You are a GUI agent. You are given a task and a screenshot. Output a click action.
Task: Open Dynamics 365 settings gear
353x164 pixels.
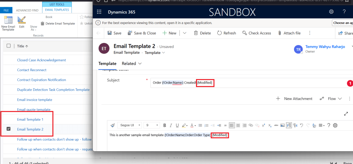pos(331,12)
